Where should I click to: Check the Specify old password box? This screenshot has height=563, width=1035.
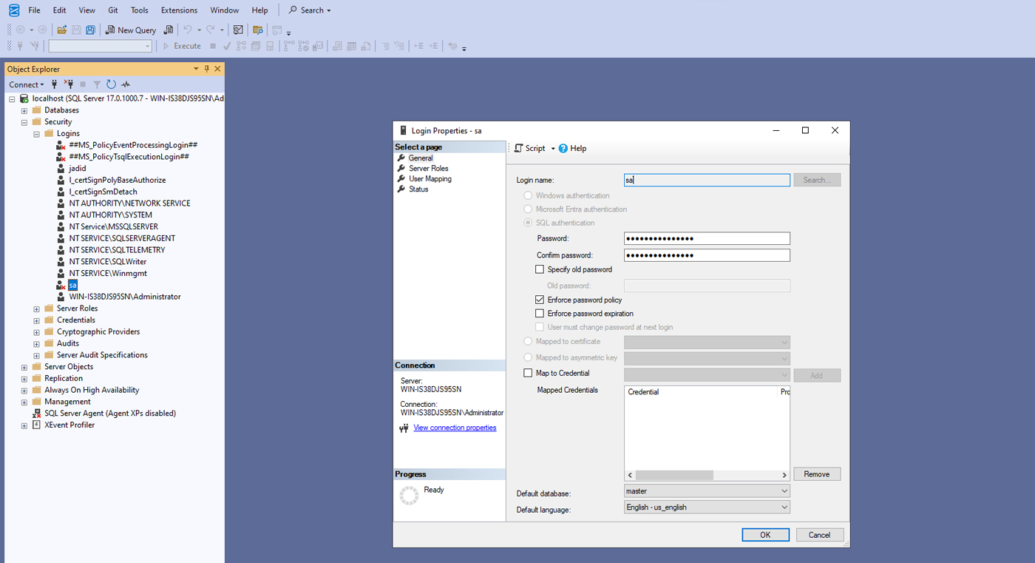click(x=540, y=270)
